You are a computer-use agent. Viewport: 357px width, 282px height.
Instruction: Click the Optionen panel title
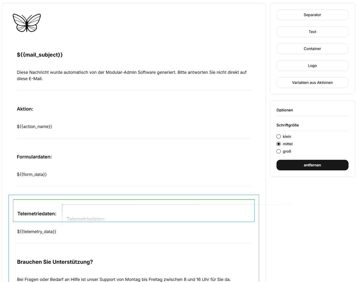[x=285, y=110]
